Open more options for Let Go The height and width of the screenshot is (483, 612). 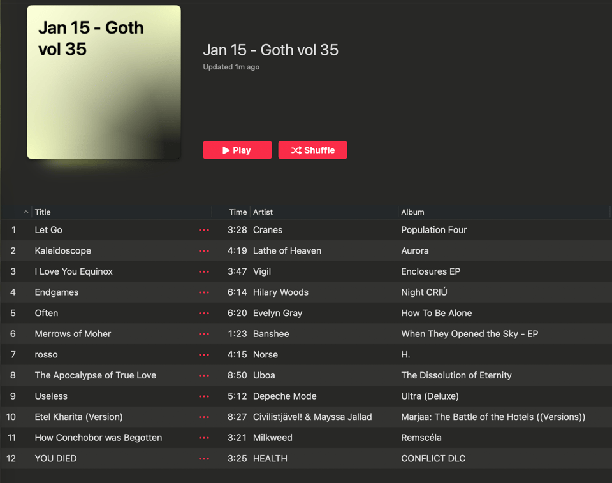(204, 230)
